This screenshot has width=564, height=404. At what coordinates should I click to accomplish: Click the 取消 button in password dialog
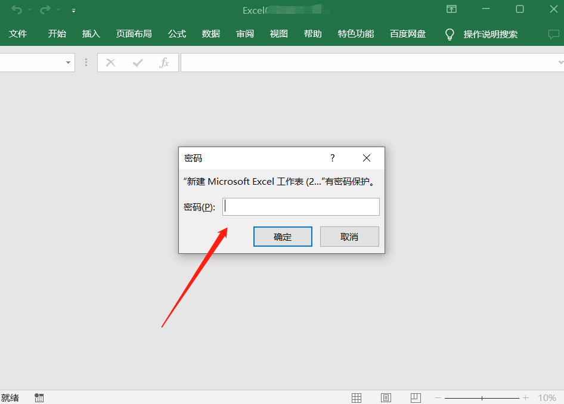[x=349, y=236]
